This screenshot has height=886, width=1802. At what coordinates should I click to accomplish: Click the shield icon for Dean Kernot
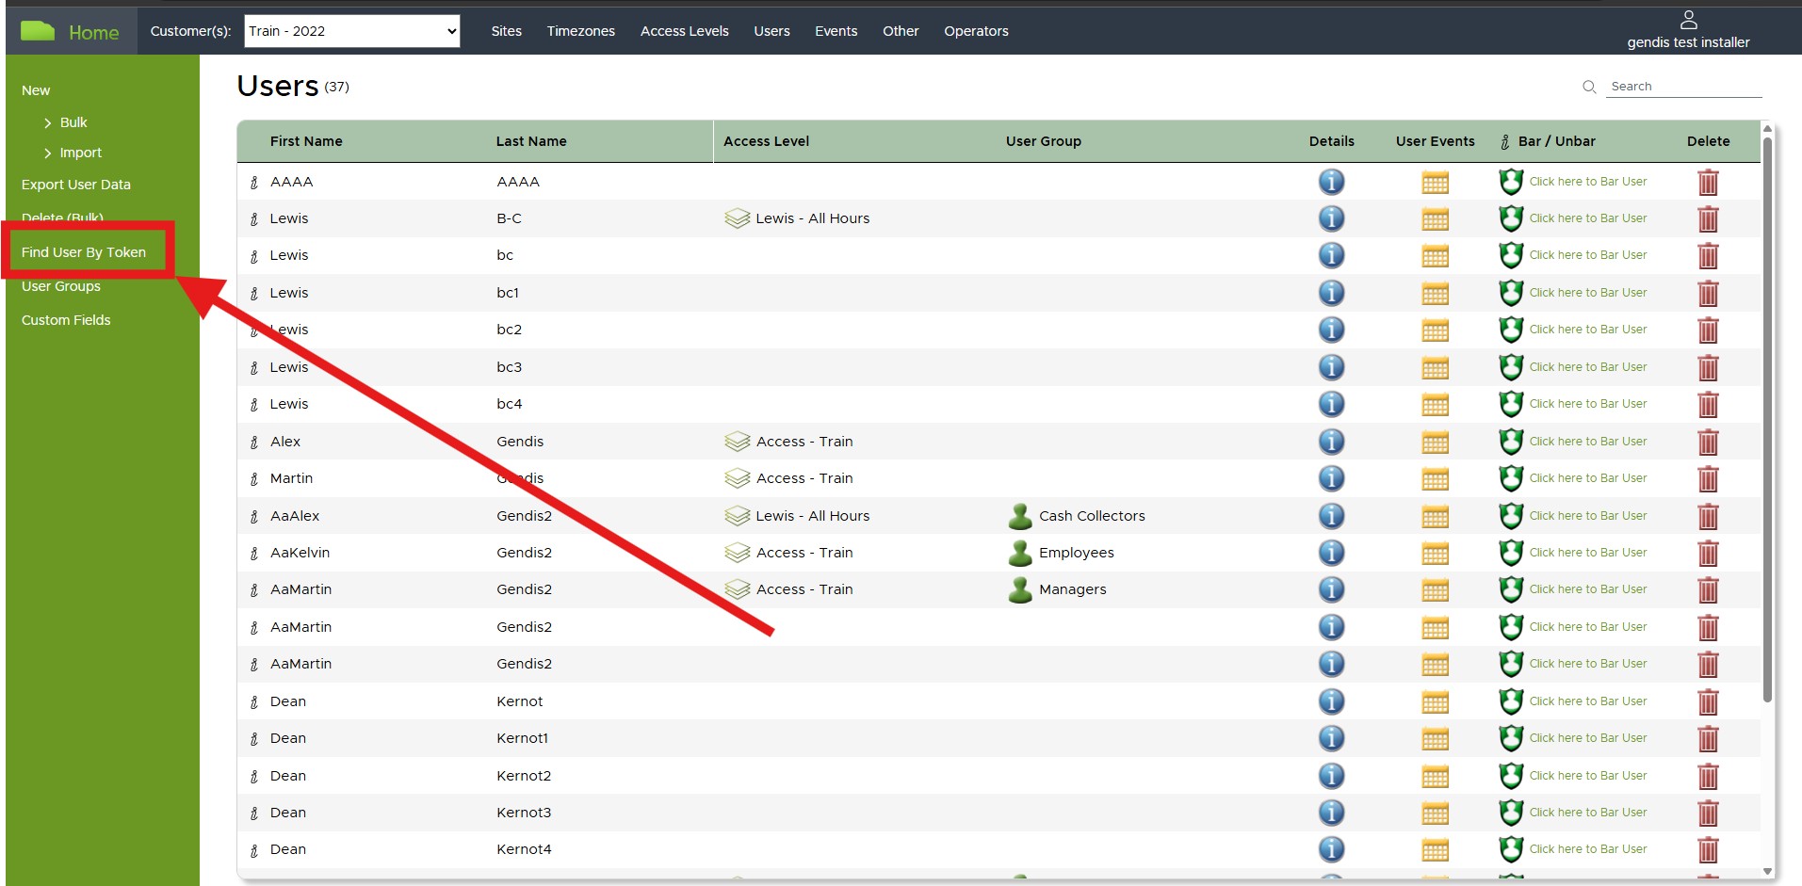1511,701
